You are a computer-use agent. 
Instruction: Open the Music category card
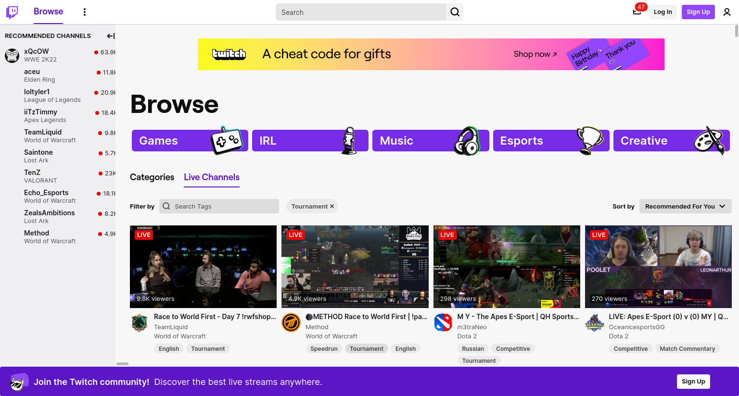pos(431,141)
